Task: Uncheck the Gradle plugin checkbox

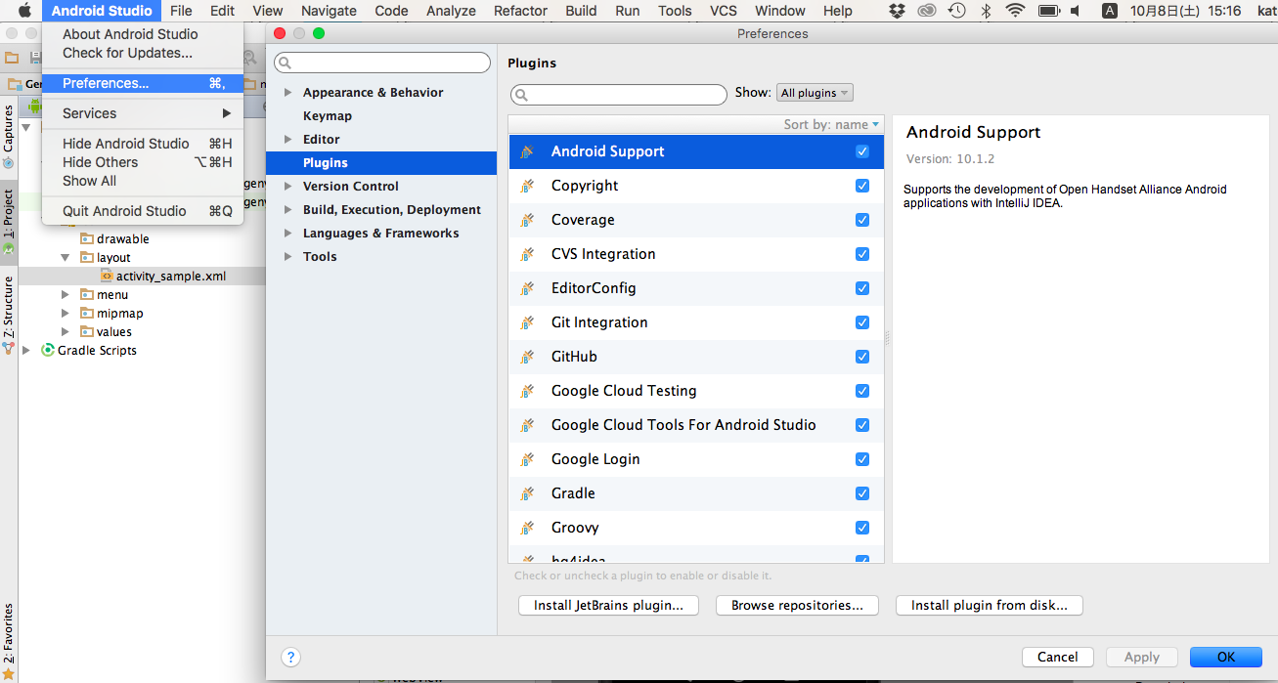Action: 862,493
